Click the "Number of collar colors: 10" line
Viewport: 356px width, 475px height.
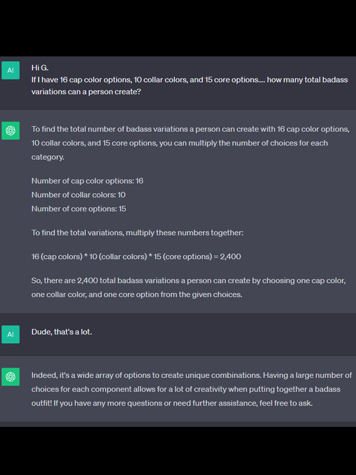point(78,195)
